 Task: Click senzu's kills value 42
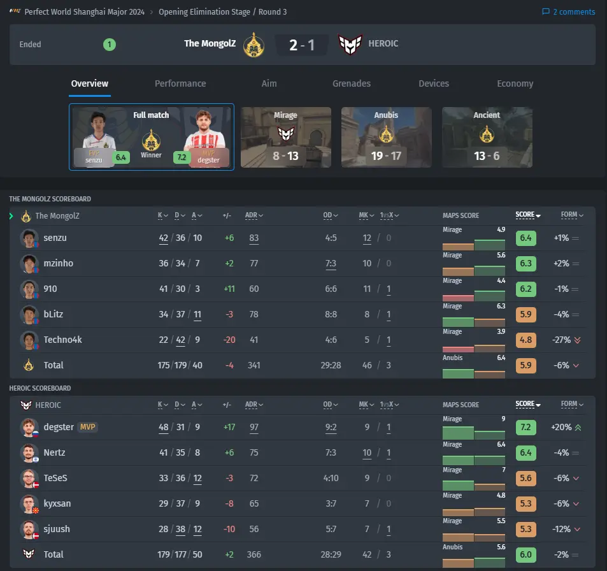coord(163,238)
